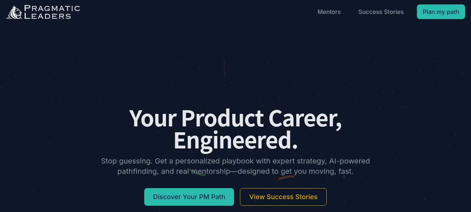The image size is (471, 212).
Task: Click the LEADERS word in the logo
Action: click(x=47, y=16)
